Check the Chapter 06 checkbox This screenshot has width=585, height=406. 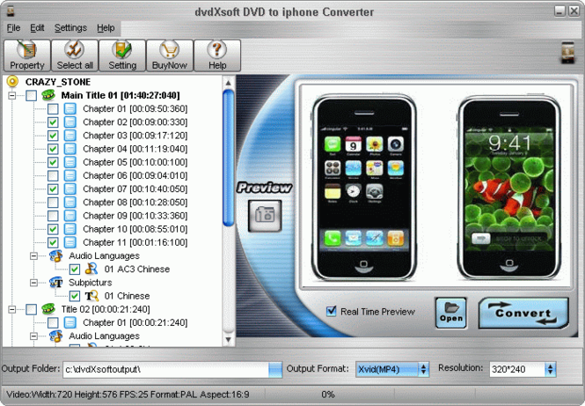[x=53, y=175]
